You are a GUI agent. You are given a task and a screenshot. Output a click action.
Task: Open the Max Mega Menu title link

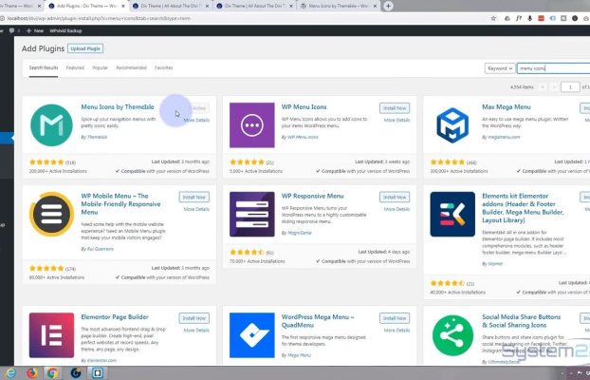507,107
